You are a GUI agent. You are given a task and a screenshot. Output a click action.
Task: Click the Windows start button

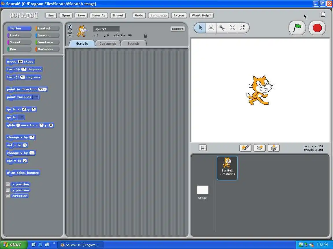point(14,245)
